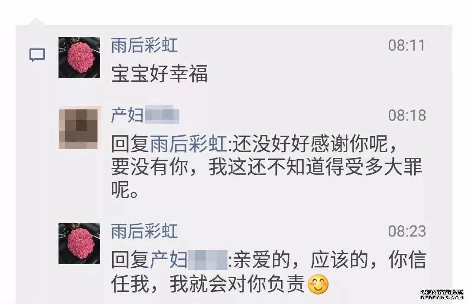This screenshot has width=468, height=304.
Task: Open 雨后彩虹 username above 宝宝好幸福
Action: pyautogui.click(x=144, y=45)
